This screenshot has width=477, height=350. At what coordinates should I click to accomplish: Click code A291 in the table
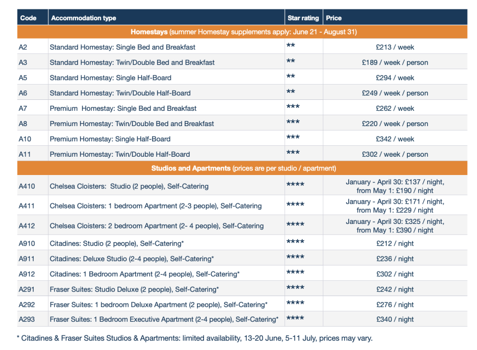tap(27, 289)
